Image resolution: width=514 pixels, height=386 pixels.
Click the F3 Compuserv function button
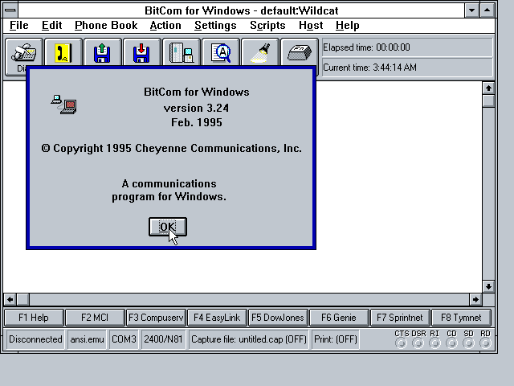pyautogui.click(x=156, y=318)
